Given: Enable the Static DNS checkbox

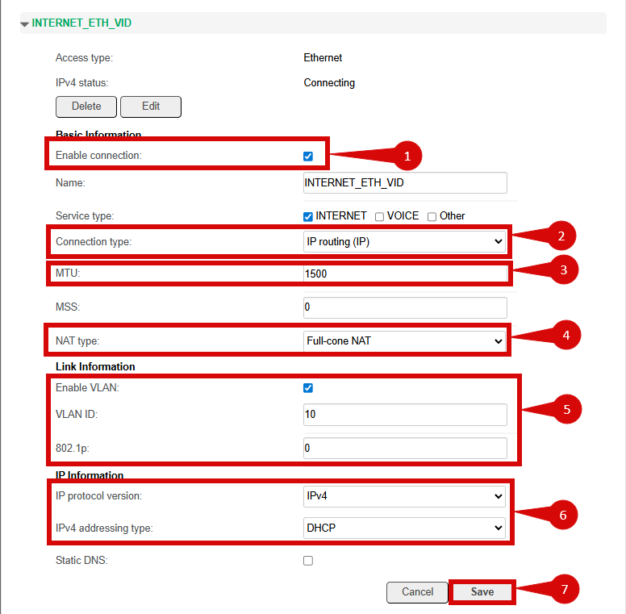Looking at the screenshot, I should (308, 561).
